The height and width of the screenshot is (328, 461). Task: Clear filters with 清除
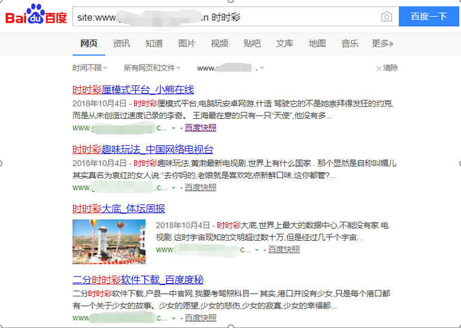pyautogui.click(x=387, y=68)
